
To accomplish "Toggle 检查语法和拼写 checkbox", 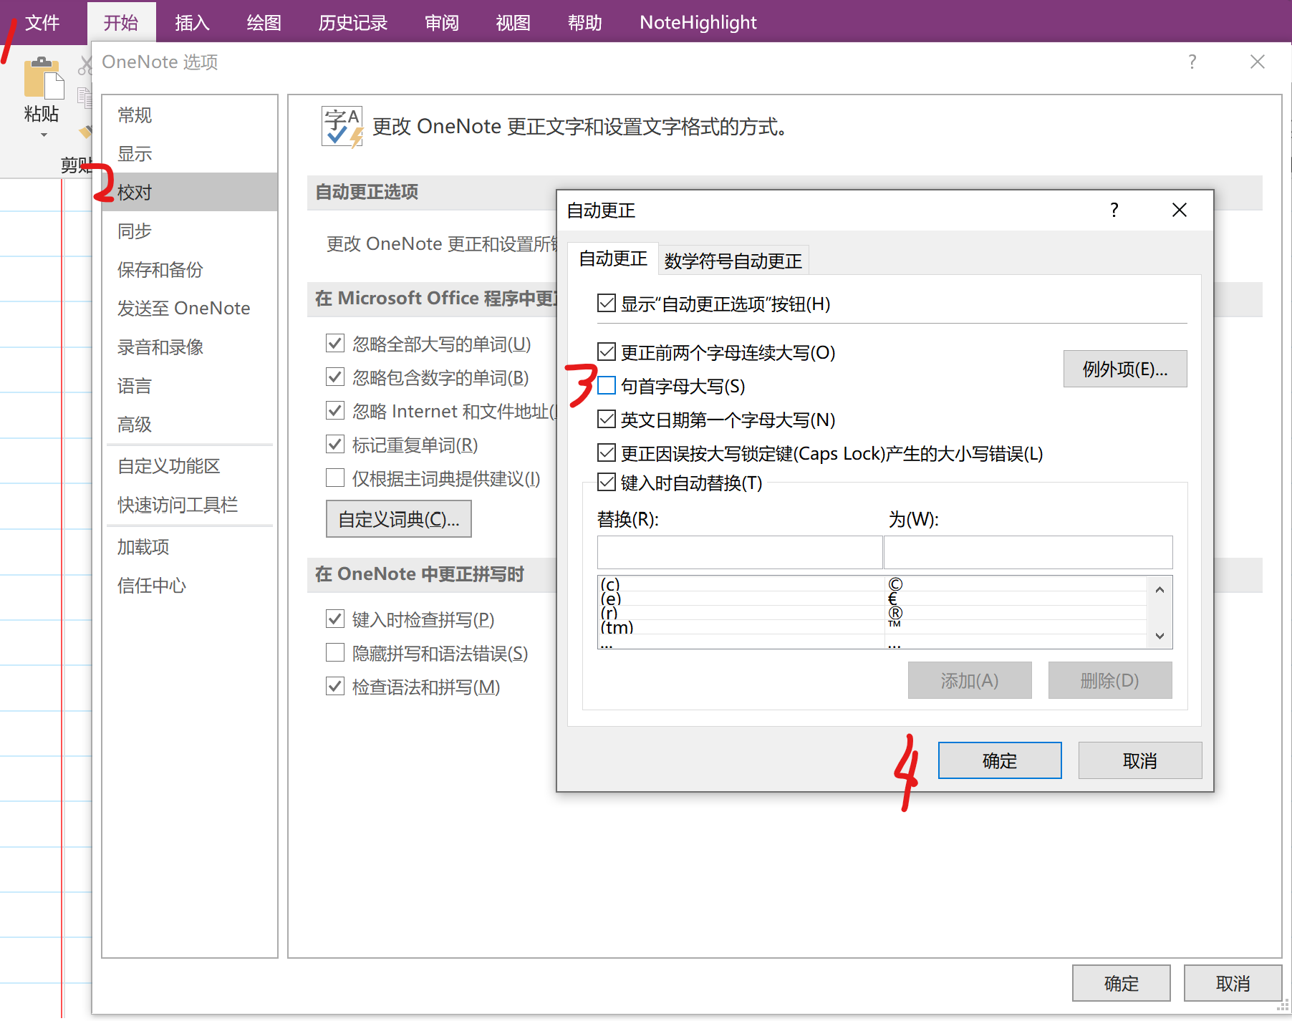I will (x=335, y=686).
